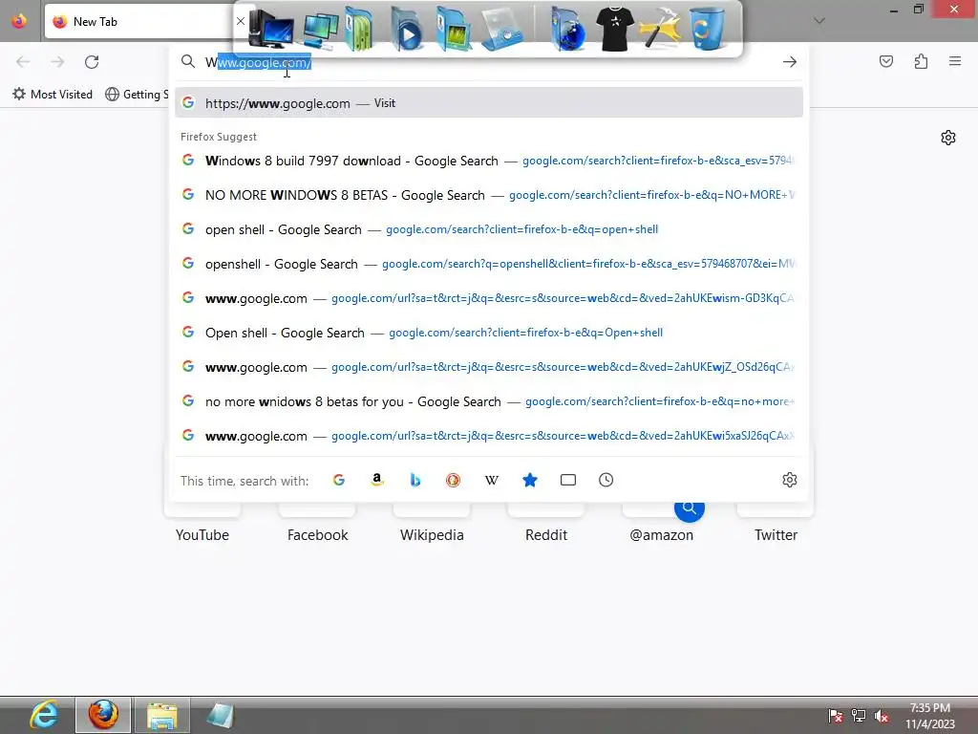Search this time with Google

tap(339, 480)
